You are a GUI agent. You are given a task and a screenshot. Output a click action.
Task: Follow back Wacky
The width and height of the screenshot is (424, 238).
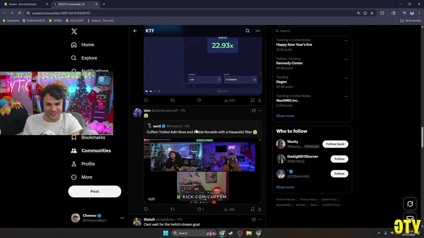point(335,144)
